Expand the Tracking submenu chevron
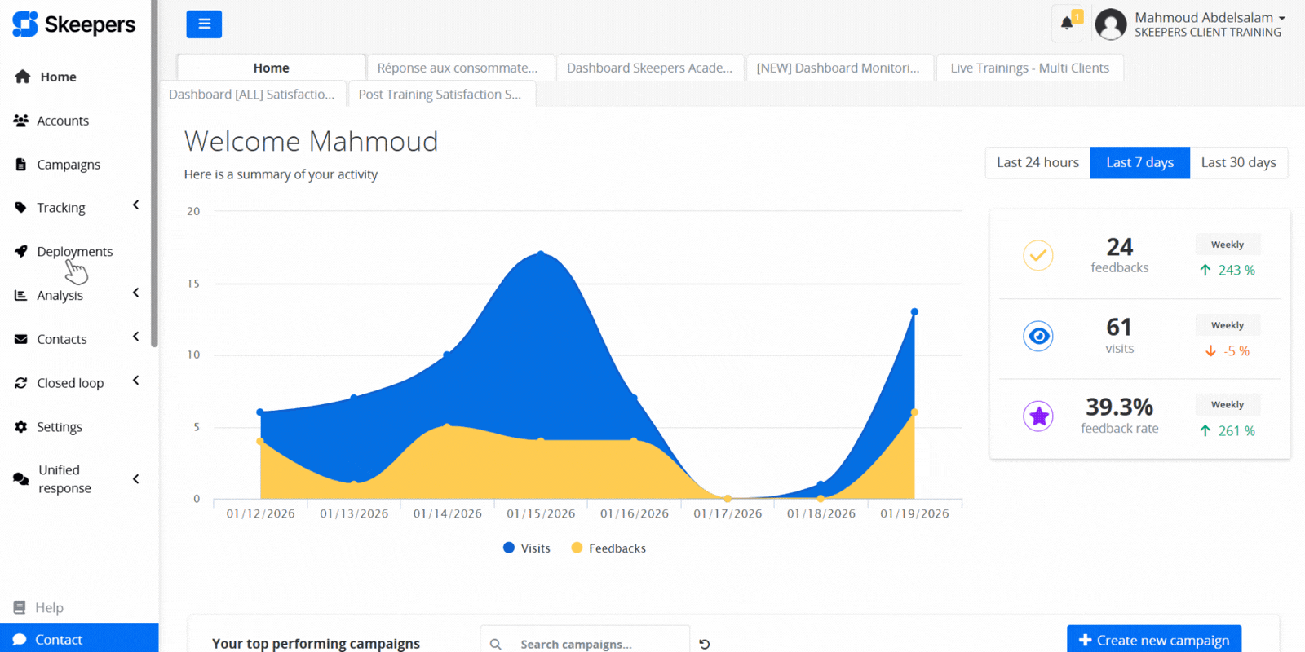1305x652 pixels. click(136, 205)
